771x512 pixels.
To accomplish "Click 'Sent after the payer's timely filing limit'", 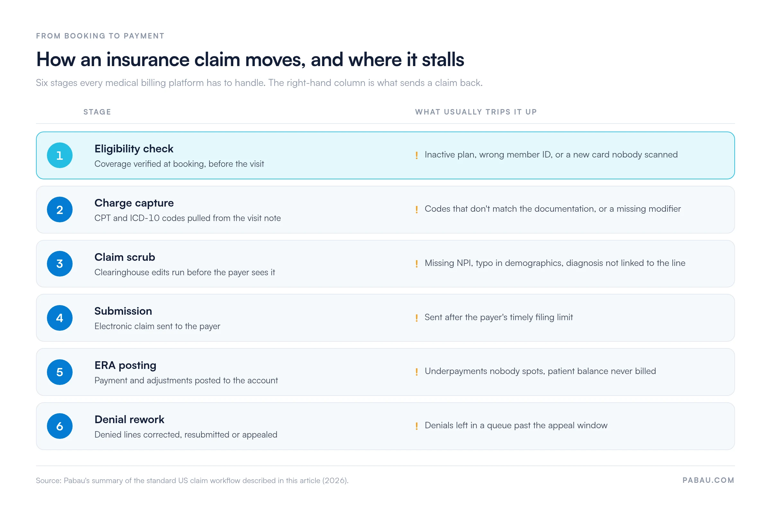I will (x=499, y=317).
